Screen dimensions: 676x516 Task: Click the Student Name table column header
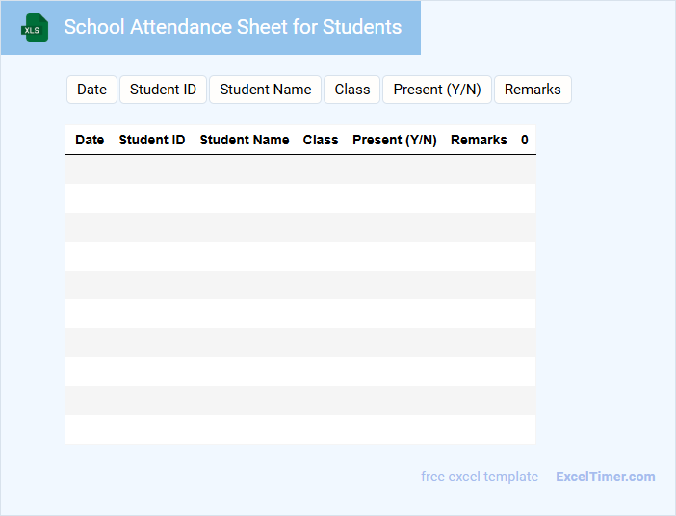point(245,140)
